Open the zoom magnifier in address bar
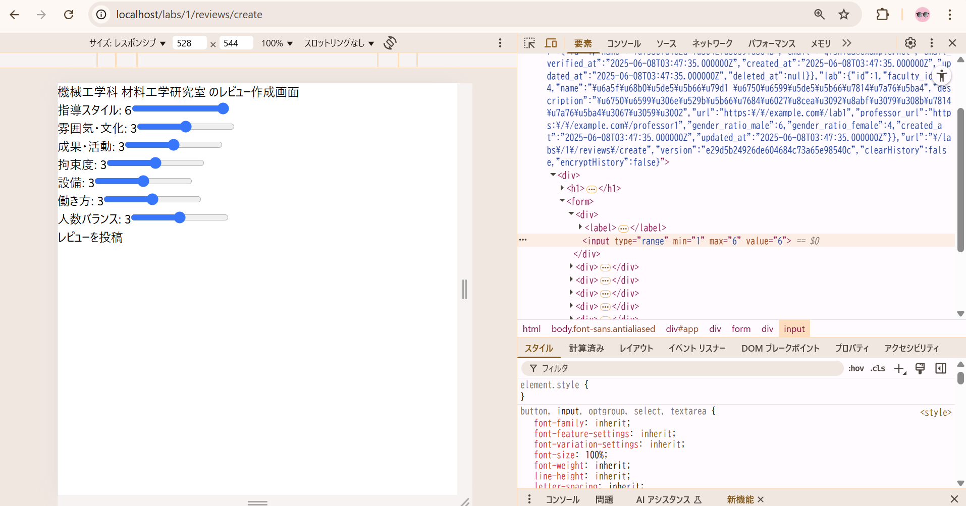This screenshot has height=506, width=966. [x=820, y=15]
